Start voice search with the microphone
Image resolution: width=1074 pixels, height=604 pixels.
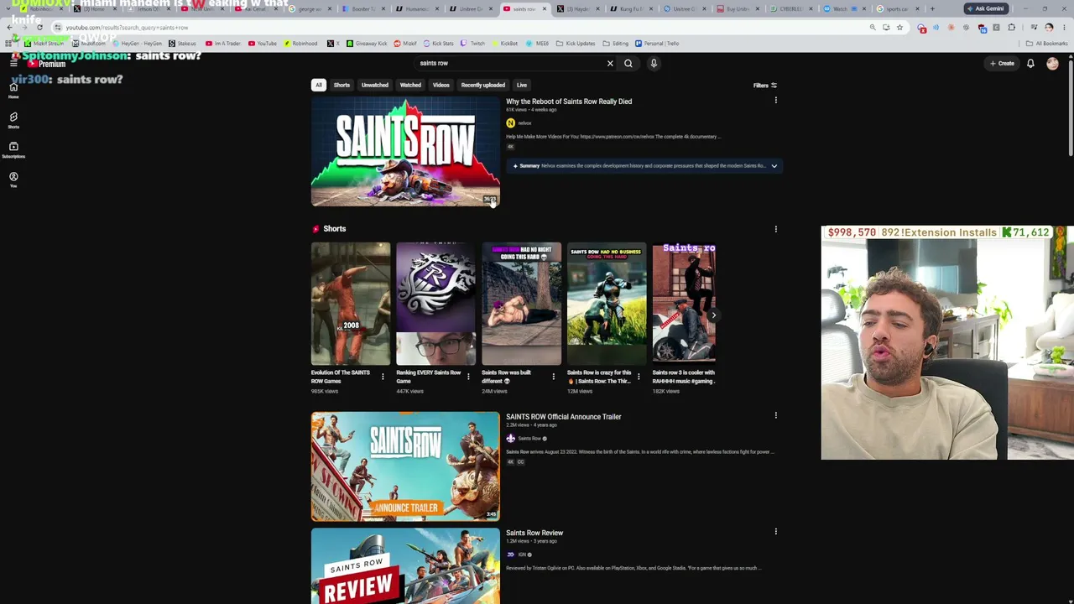tap(654, 63)
